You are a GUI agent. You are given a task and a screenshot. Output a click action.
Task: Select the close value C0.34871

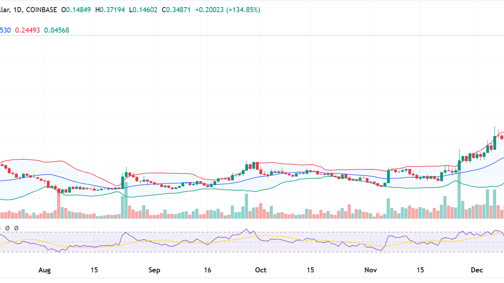pos(176,10)
